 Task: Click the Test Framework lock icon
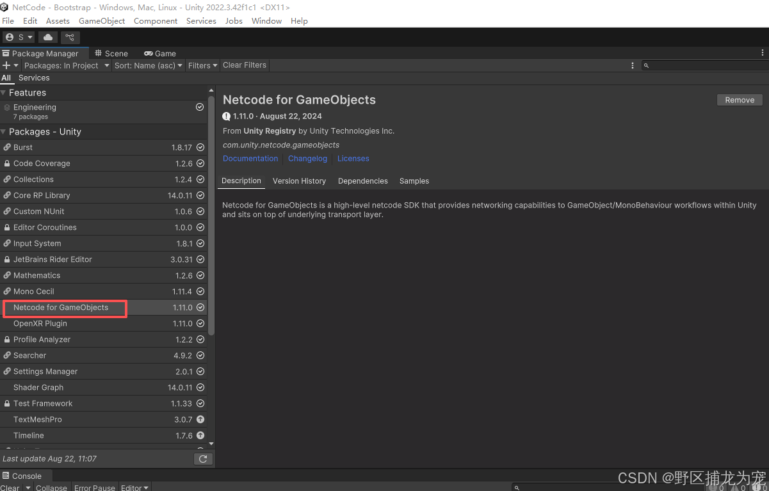pos(7,403)
